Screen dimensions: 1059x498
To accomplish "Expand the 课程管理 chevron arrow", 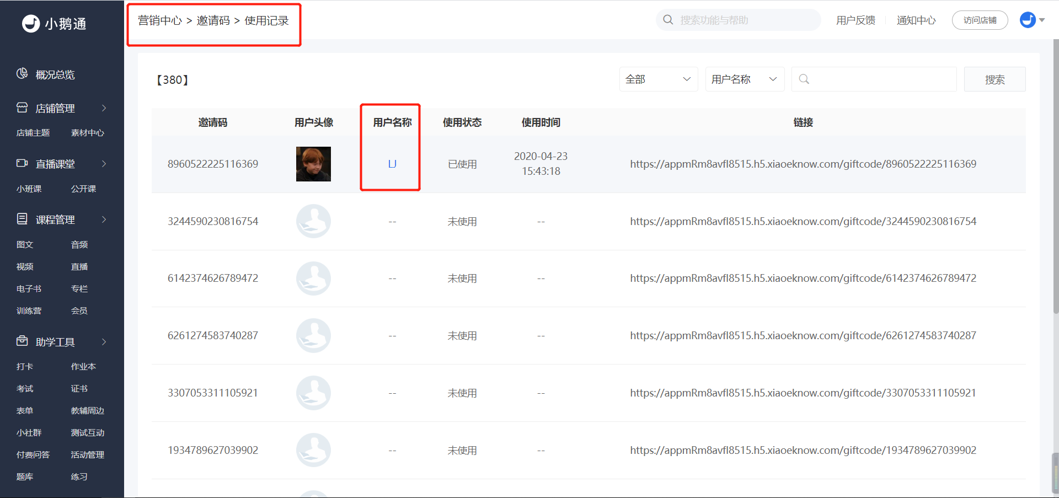I will pos(104,219).
